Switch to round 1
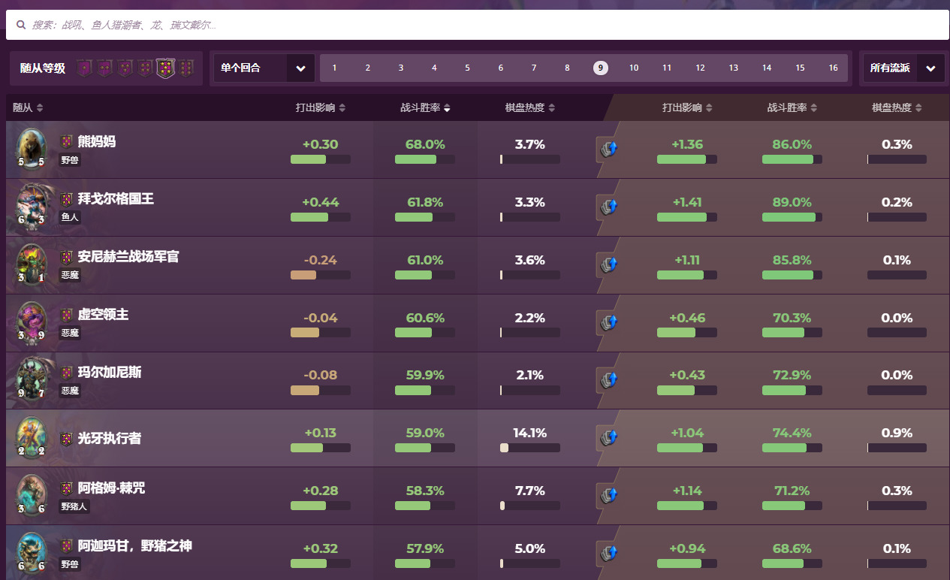The height and width of the screenshot is (580, 950). point(334,68)
